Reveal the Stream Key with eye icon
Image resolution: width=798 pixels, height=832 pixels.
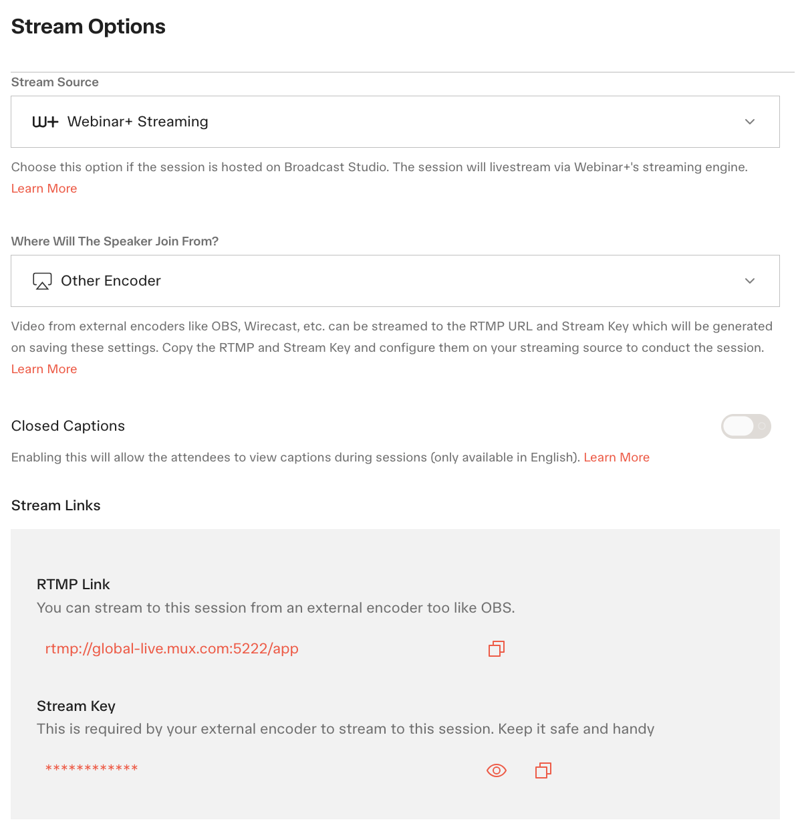click(x=497, y=770)
